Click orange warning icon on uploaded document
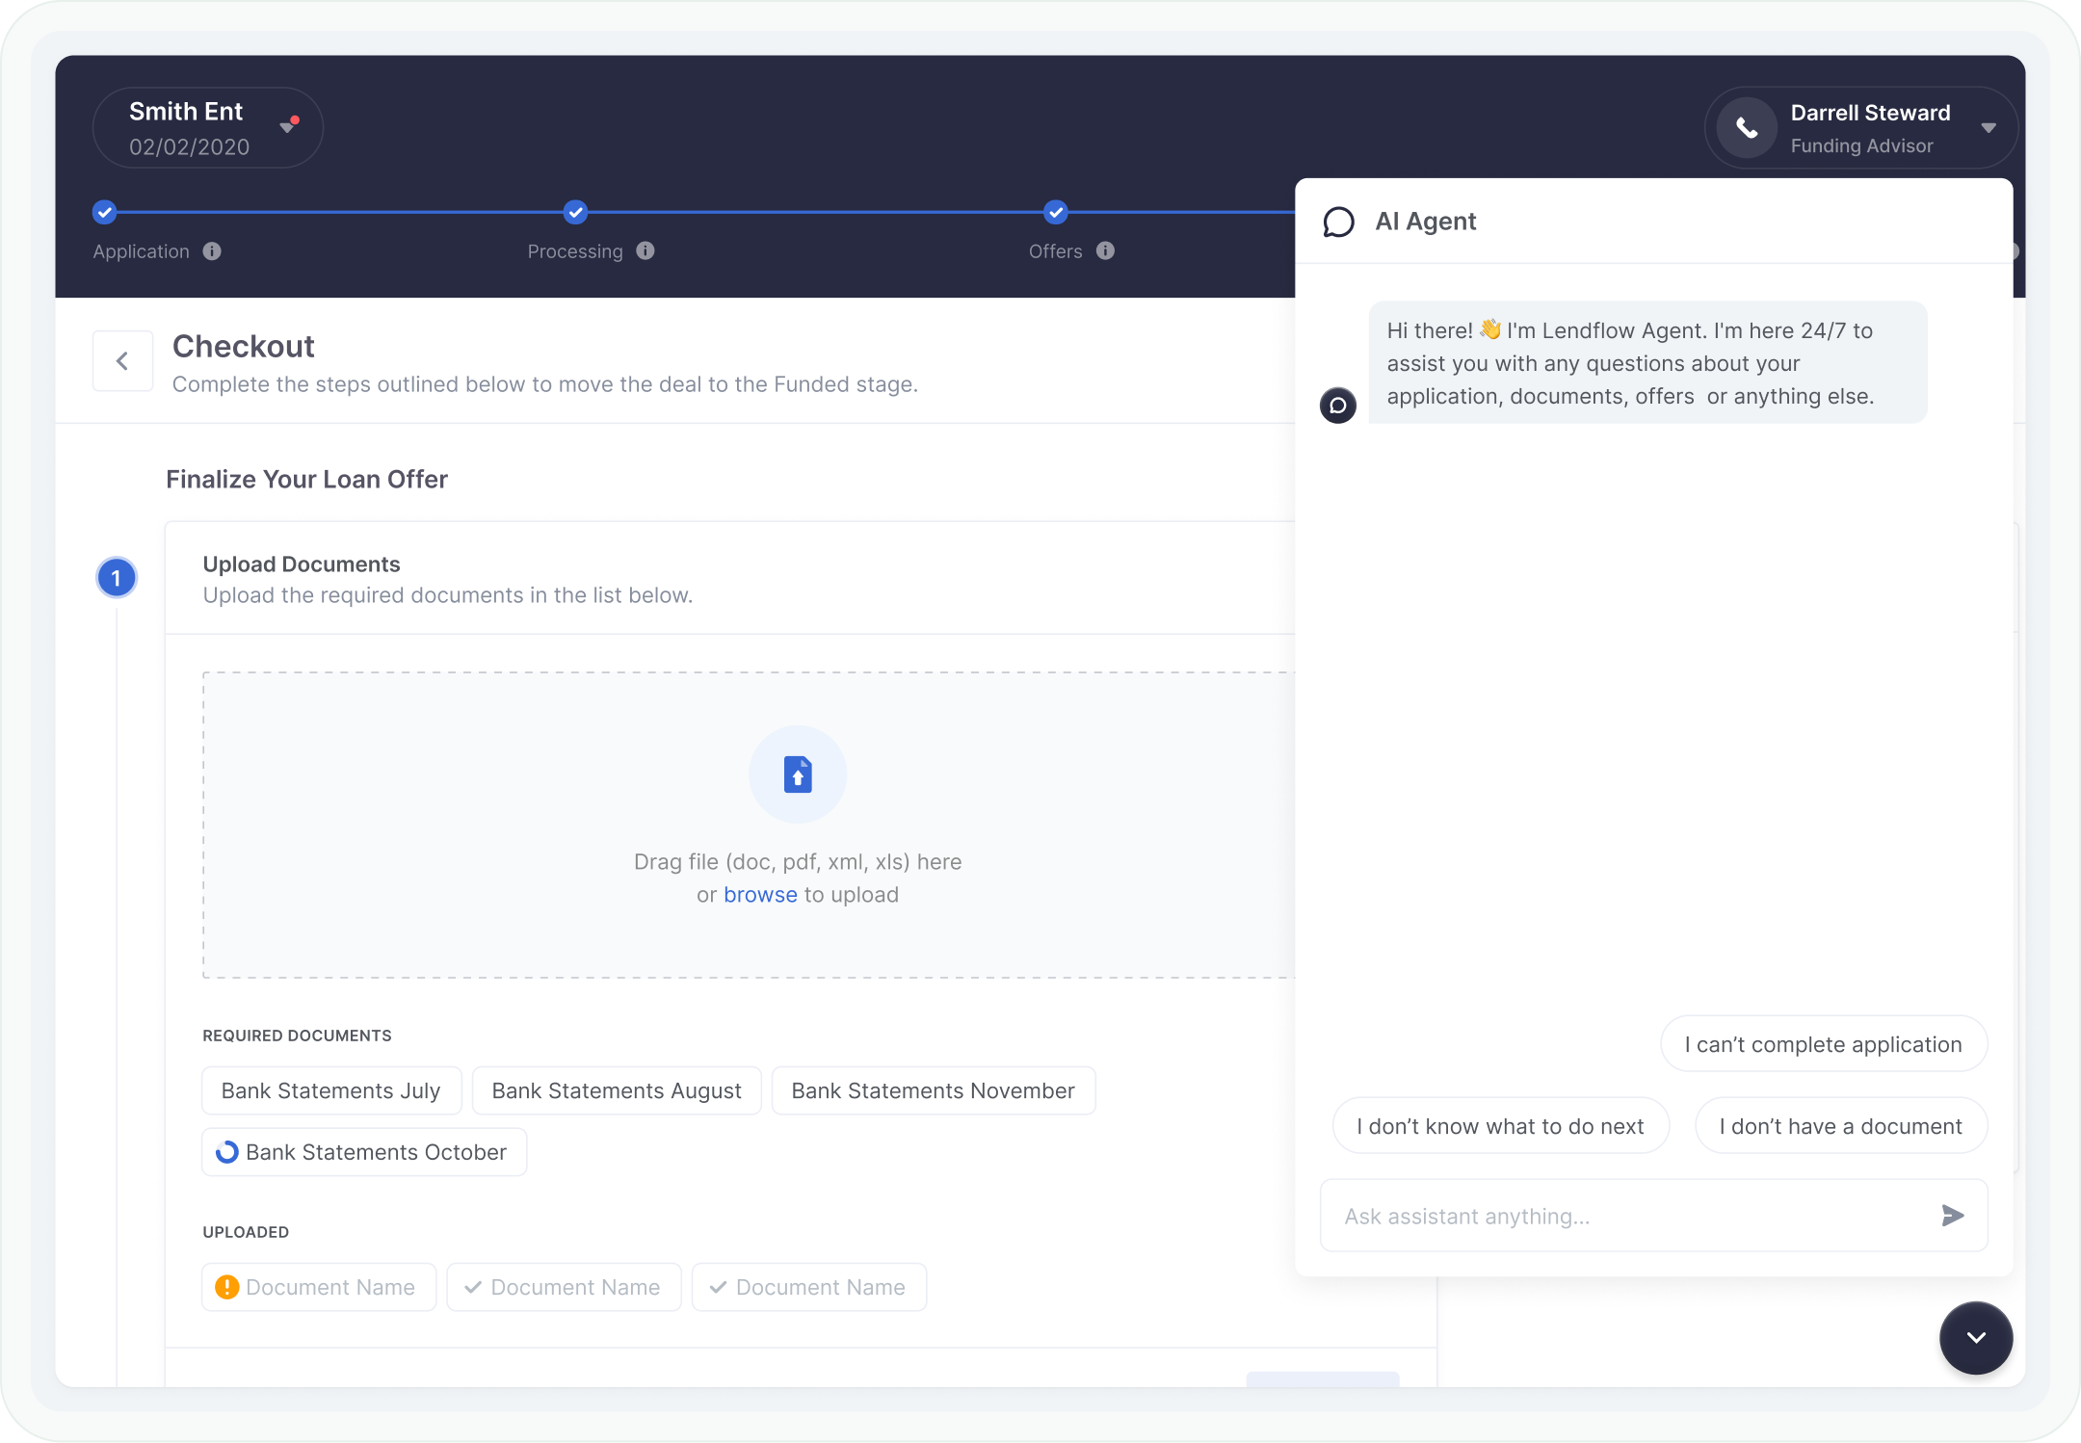2081x1443 pixels. [x=227, y=1287]
